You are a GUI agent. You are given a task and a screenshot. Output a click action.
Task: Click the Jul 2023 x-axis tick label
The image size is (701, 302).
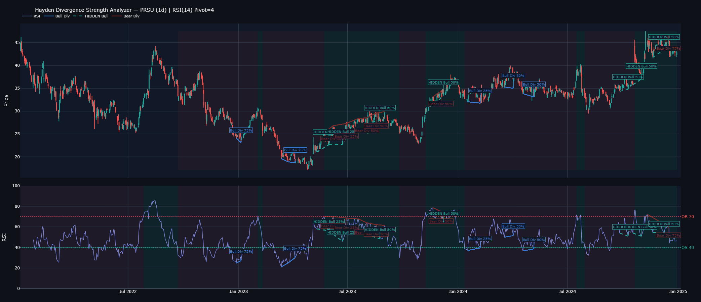(347, 291)
